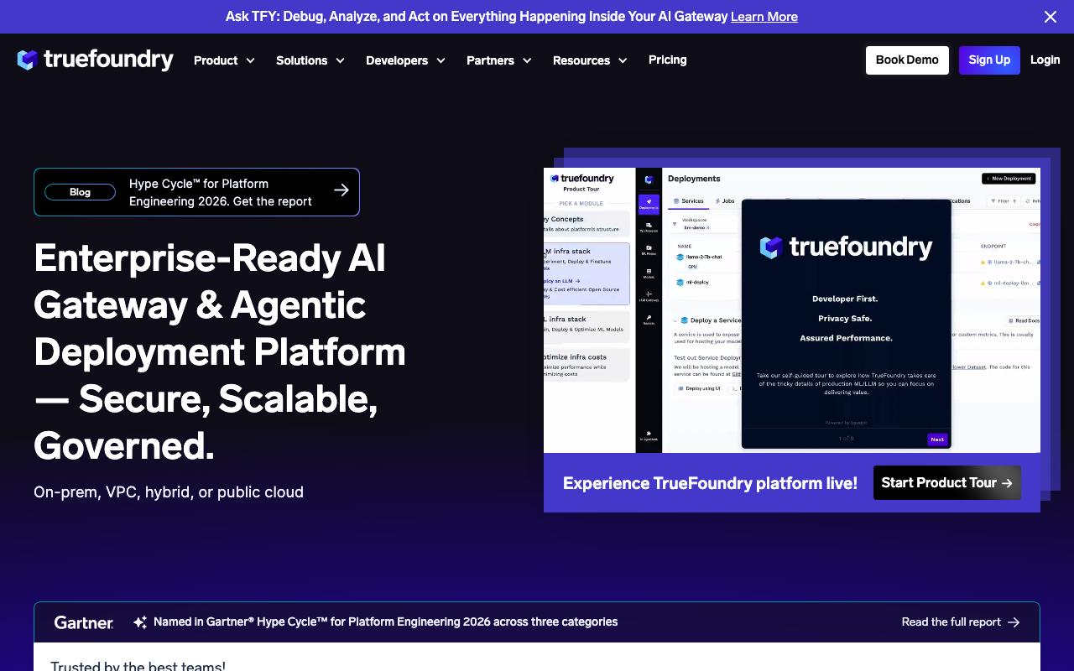
Task: Click the sparkle icon beside Gartner text
Action: click(x=140, y=622)
